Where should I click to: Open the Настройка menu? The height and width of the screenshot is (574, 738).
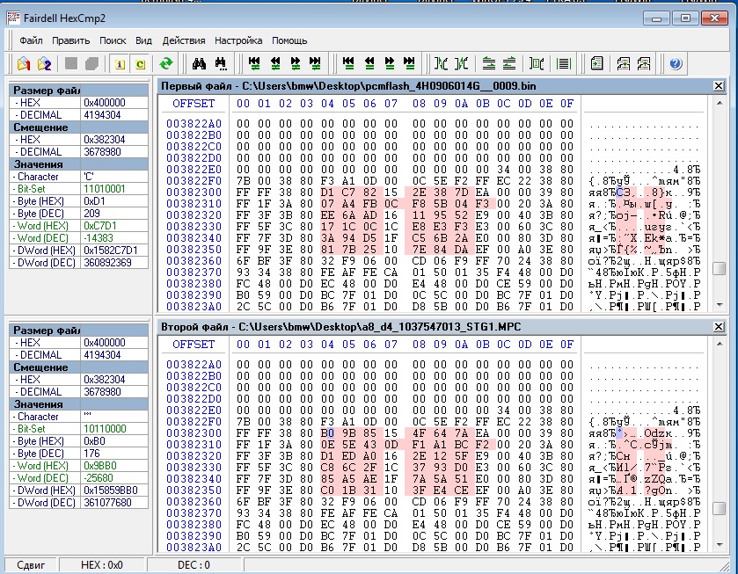click(x=238, y=40)
